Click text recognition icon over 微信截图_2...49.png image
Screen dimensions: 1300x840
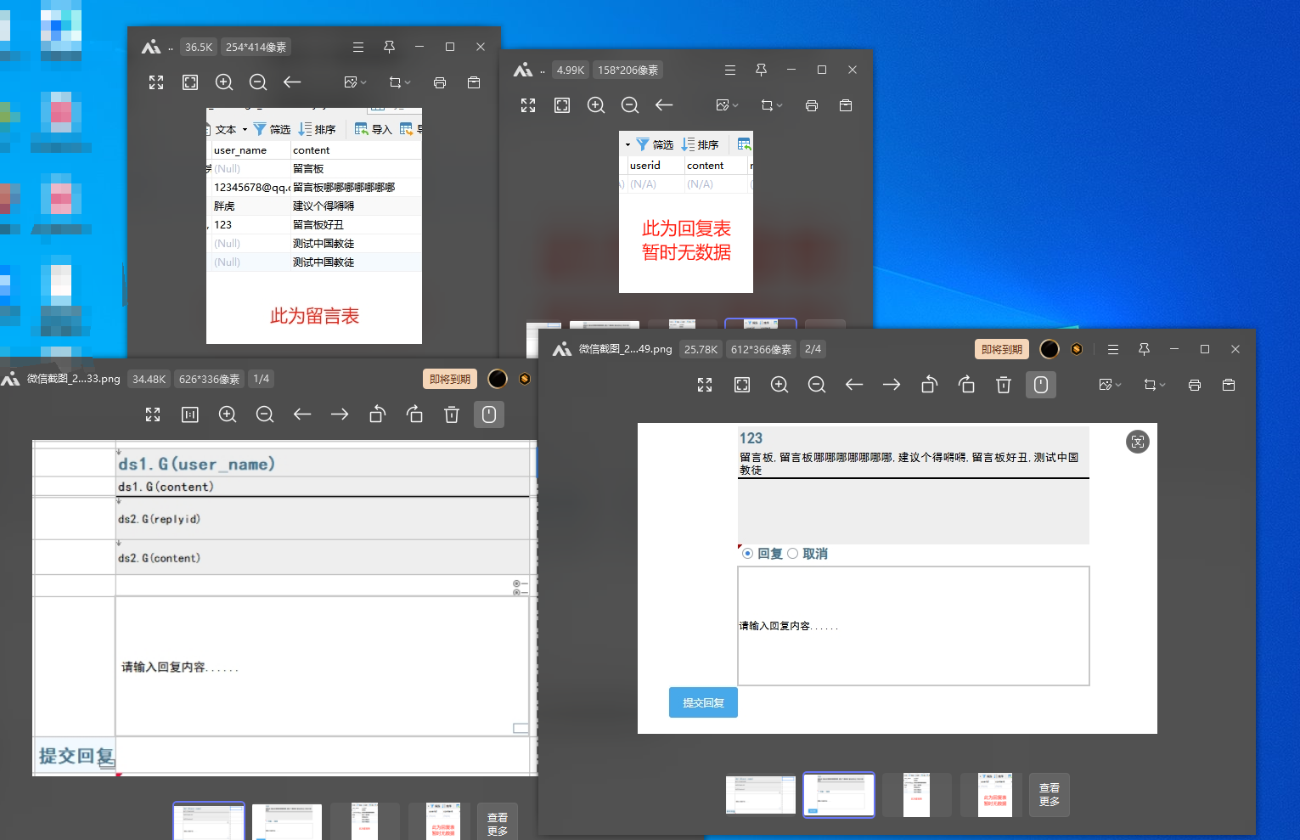pyautogui.click(x=1138, y=442)
